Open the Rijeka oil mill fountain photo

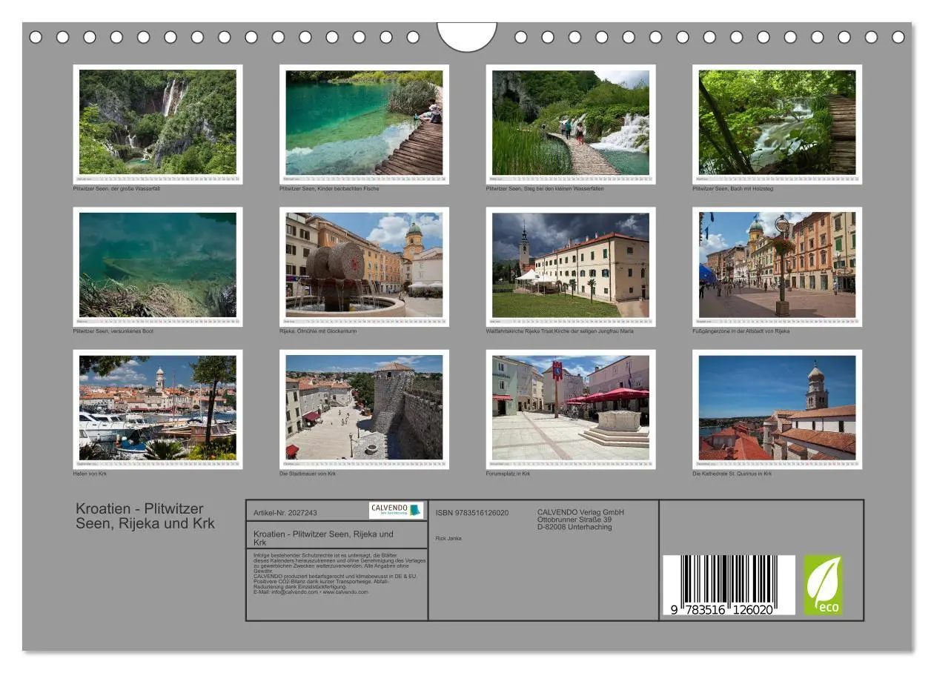[x=364, y=265]
